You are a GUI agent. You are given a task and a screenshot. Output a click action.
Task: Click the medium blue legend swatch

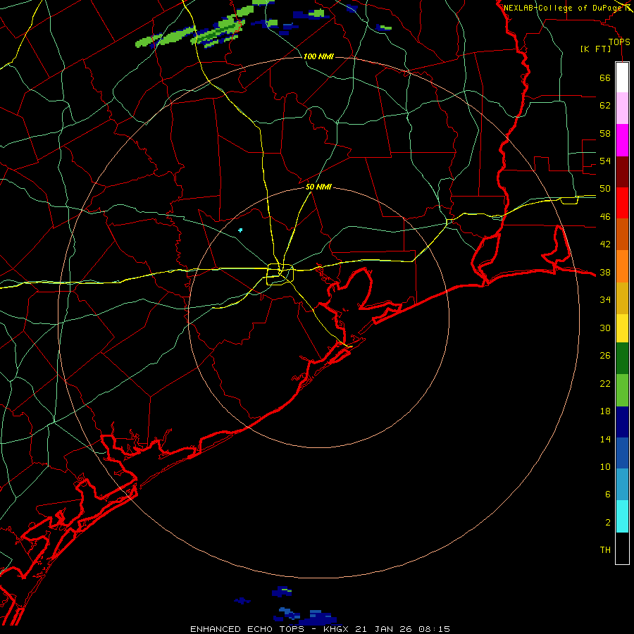[x=622, y=453]
